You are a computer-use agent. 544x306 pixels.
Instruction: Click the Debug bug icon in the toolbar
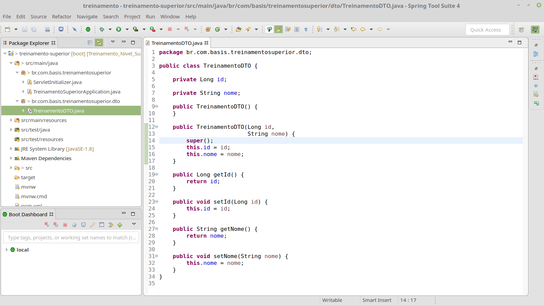[102, 30]
